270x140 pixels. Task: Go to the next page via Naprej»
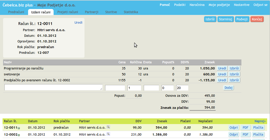tap(260, 121)
